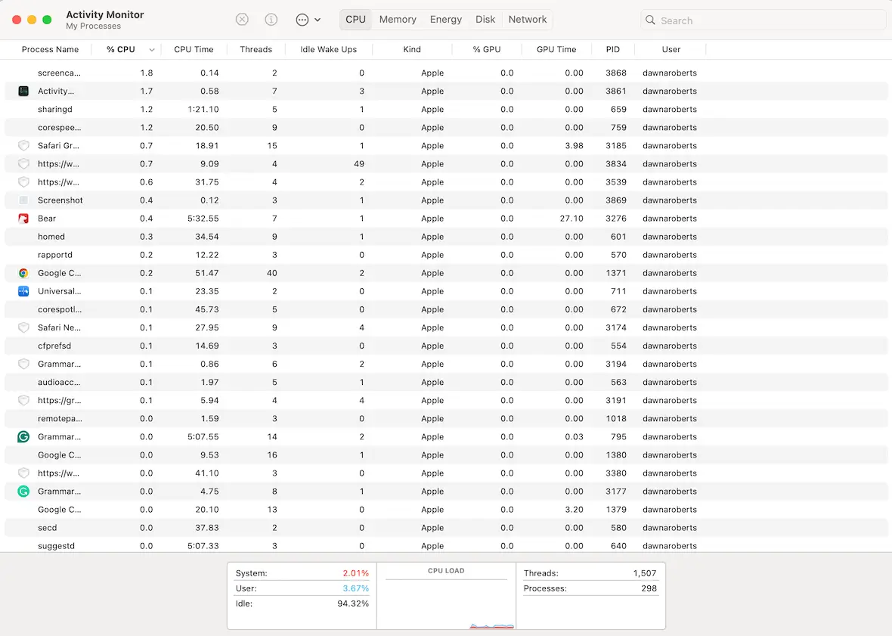This screenshot has height=636, width=892.
Task: Select the cfprefsd process
Action: pyautogui.click(x=446, y=346)
